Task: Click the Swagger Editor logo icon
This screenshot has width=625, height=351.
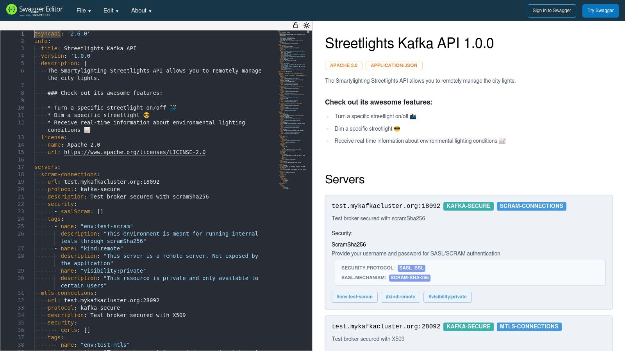Action: click(11, 9)
